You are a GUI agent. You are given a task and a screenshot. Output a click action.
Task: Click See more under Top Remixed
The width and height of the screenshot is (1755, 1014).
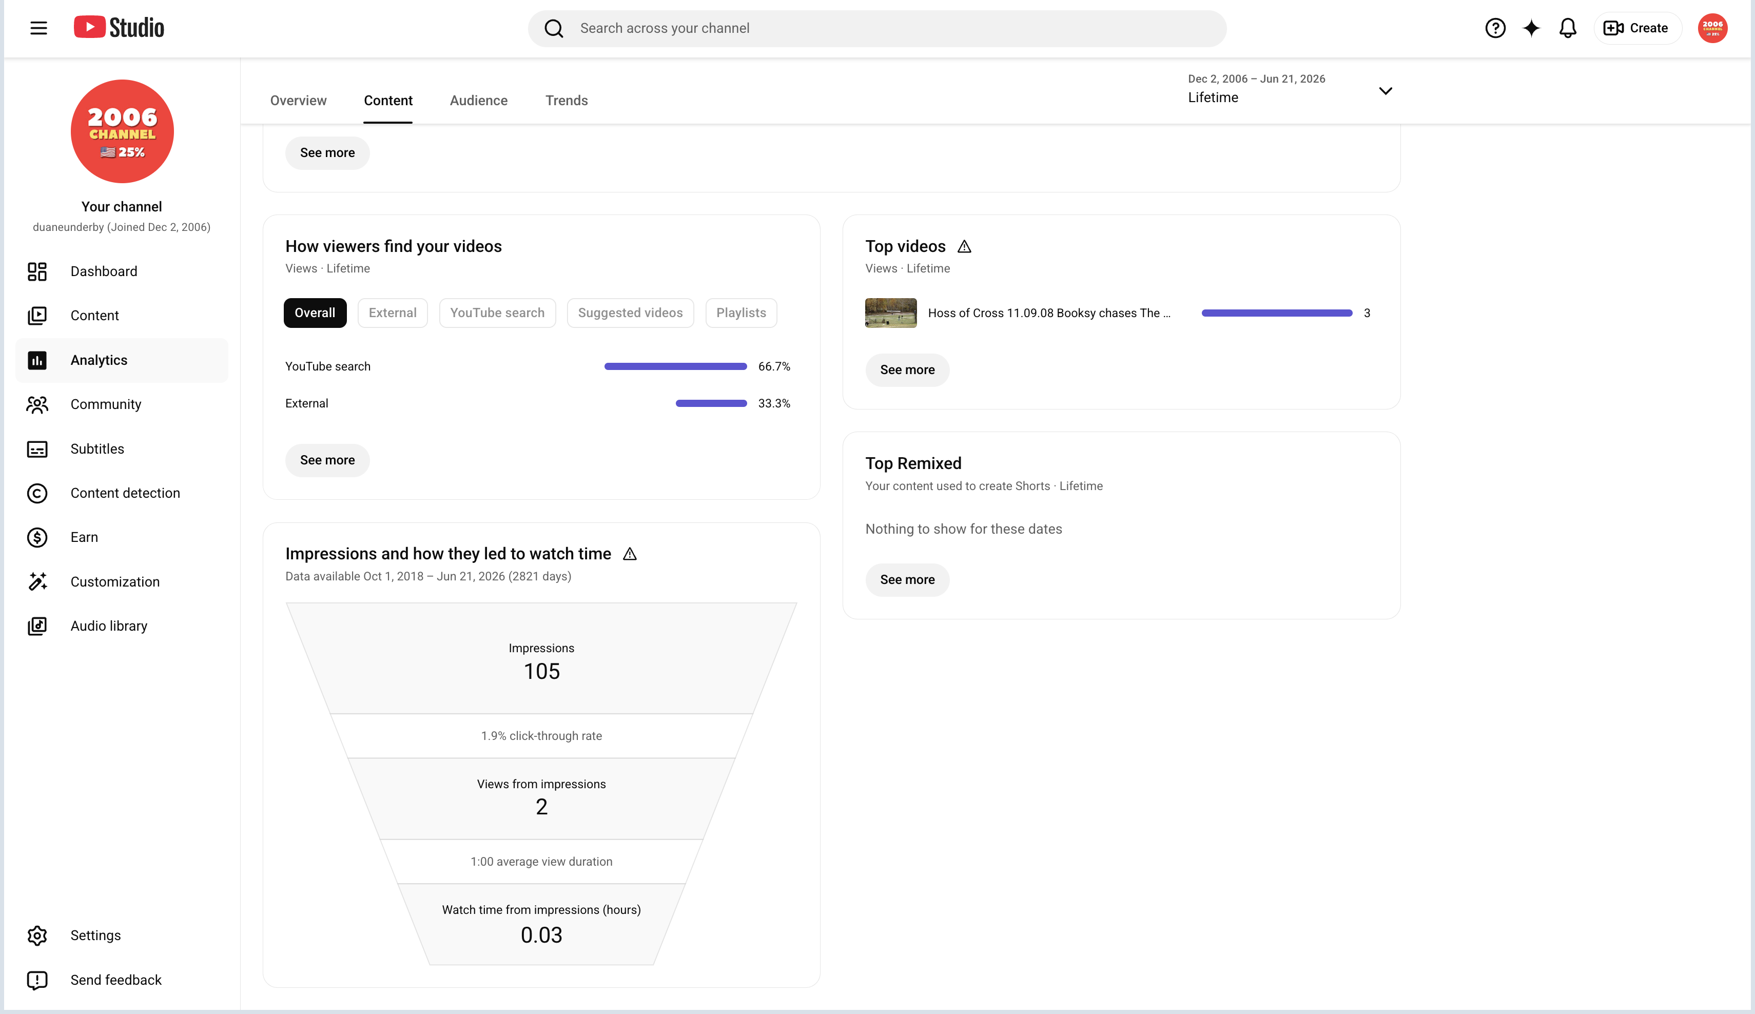(x=907, y=580)
